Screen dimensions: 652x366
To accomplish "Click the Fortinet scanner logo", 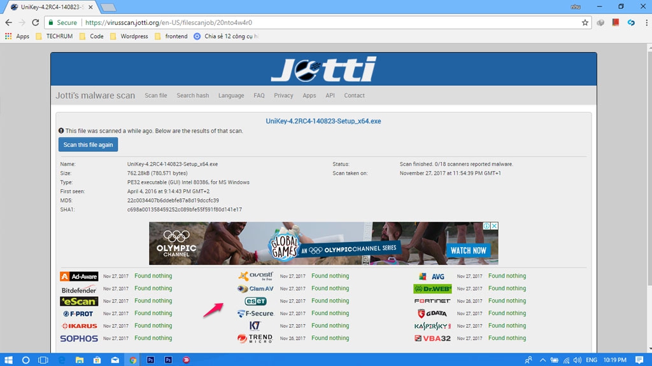I will pos(432,301).
